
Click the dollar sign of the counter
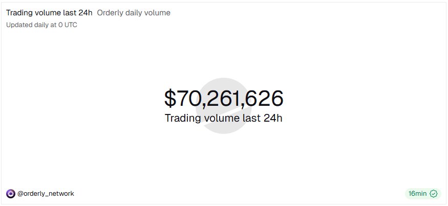click(x=170, y=99)
